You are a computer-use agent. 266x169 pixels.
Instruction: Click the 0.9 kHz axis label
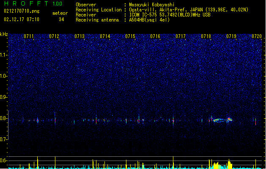pos(4,97)
